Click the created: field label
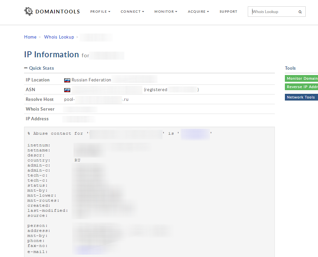This screenshot has height=257, width=318. point(39,206)
